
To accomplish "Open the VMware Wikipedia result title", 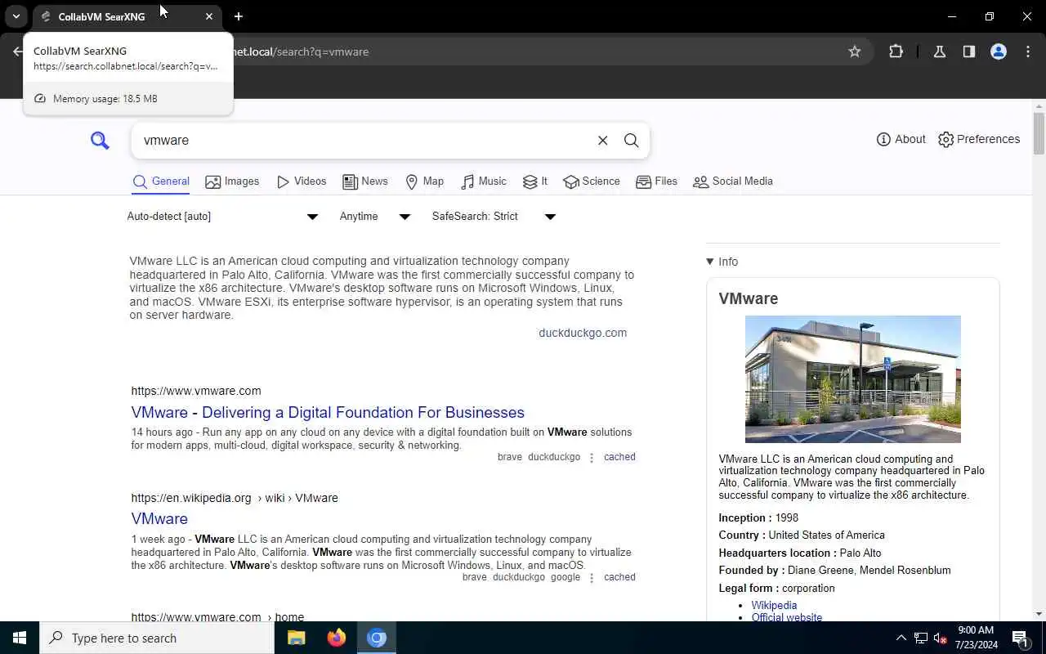I will coord(159,518).
